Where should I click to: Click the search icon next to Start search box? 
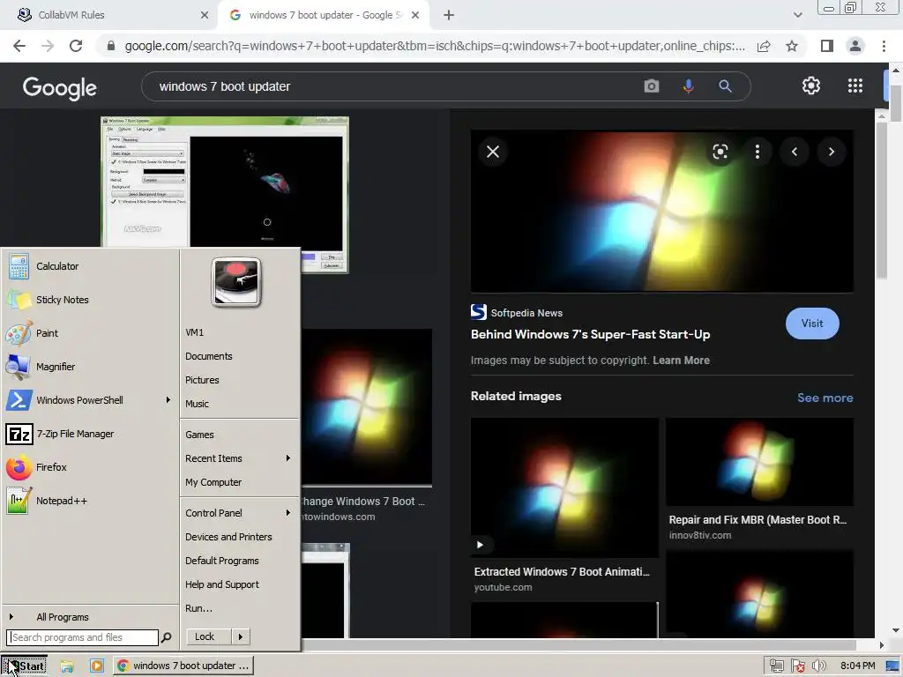coord(166,637)
